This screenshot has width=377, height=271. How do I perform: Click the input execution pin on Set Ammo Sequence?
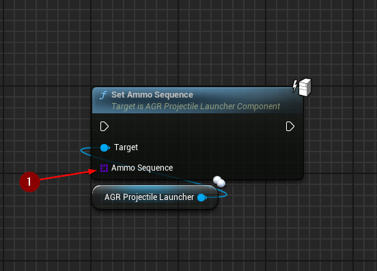click(x=104, y=126)
